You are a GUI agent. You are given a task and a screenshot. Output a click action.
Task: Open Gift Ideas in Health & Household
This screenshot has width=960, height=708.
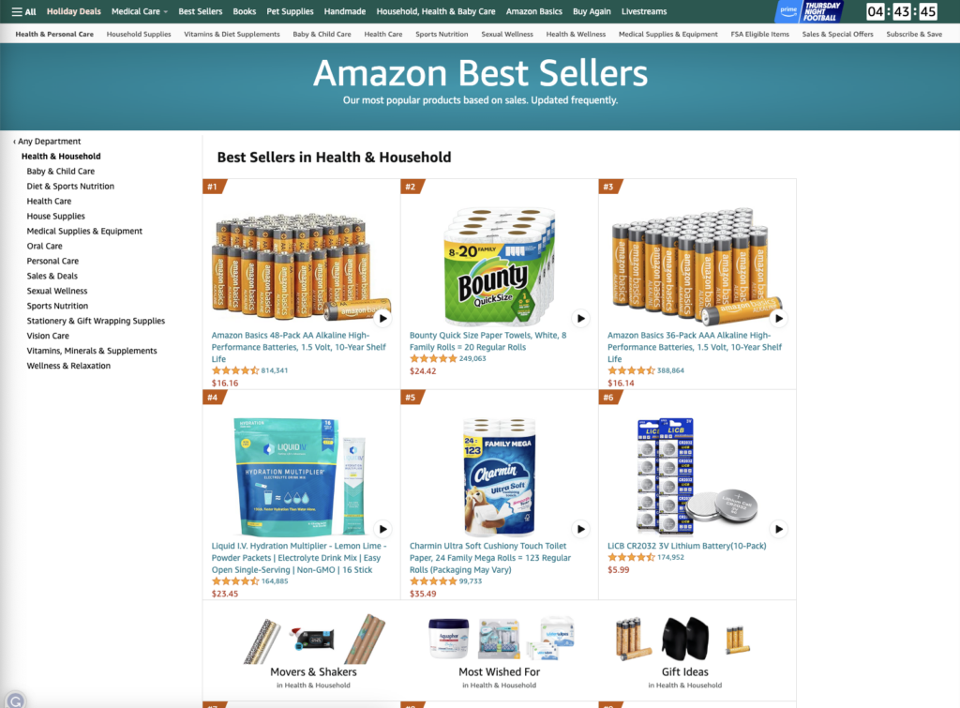pyautogui.click(x=684, y=671)
